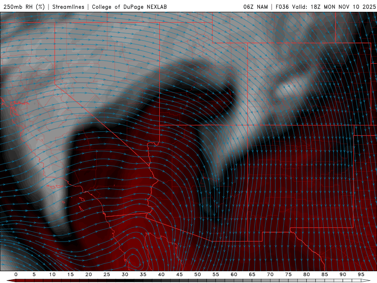Click the '55' value on the color scale
Viewport: 377px width, 283px height.
point(215,275)
